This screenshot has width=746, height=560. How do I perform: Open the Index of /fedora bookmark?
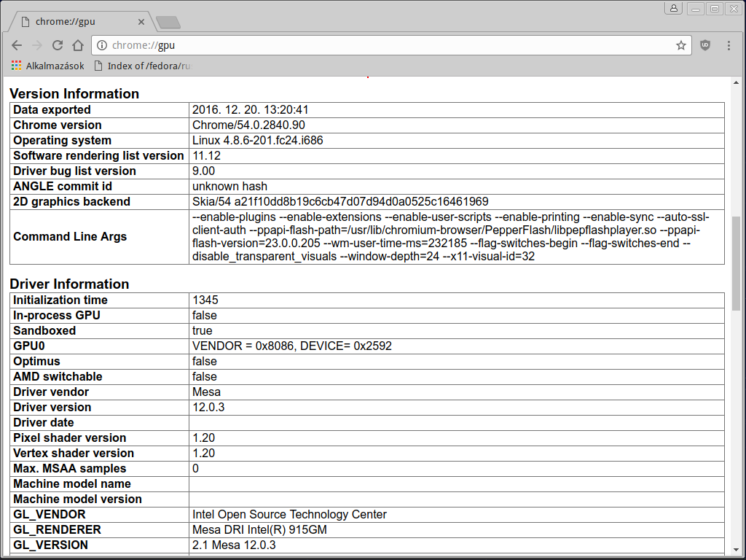tap(142, 66)
